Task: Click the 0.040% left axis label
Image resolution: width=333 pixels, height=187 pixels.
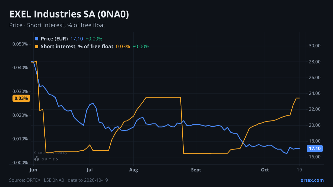Action: [x=20, y=68]
